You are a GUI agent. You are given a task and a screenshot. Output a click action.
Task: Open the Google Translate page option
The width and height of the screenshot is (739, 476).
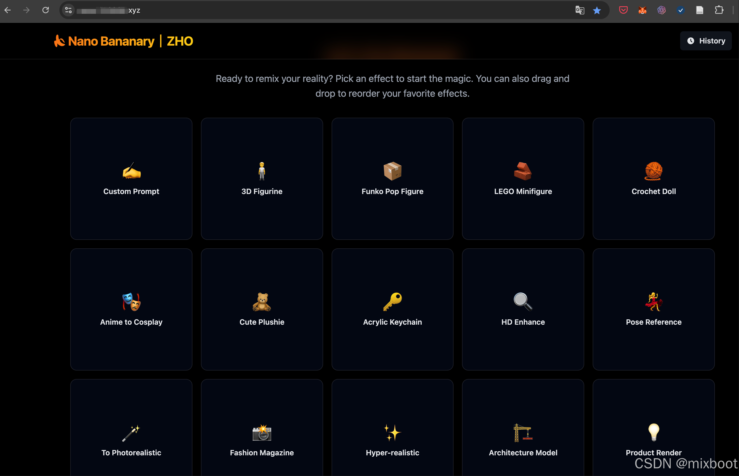coord(579,10)
